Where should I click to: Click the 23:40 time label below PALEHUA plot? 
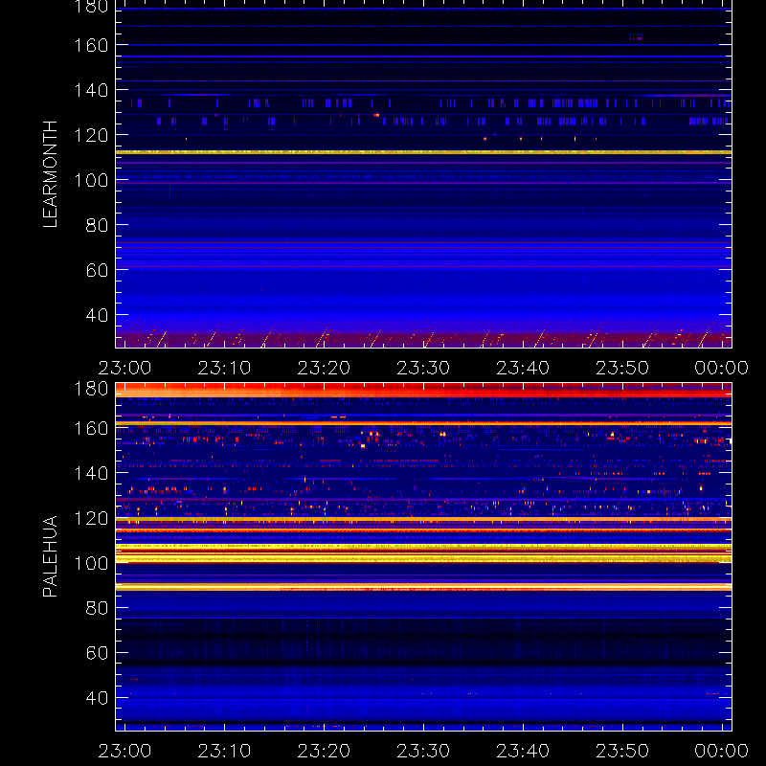[523, 751]
